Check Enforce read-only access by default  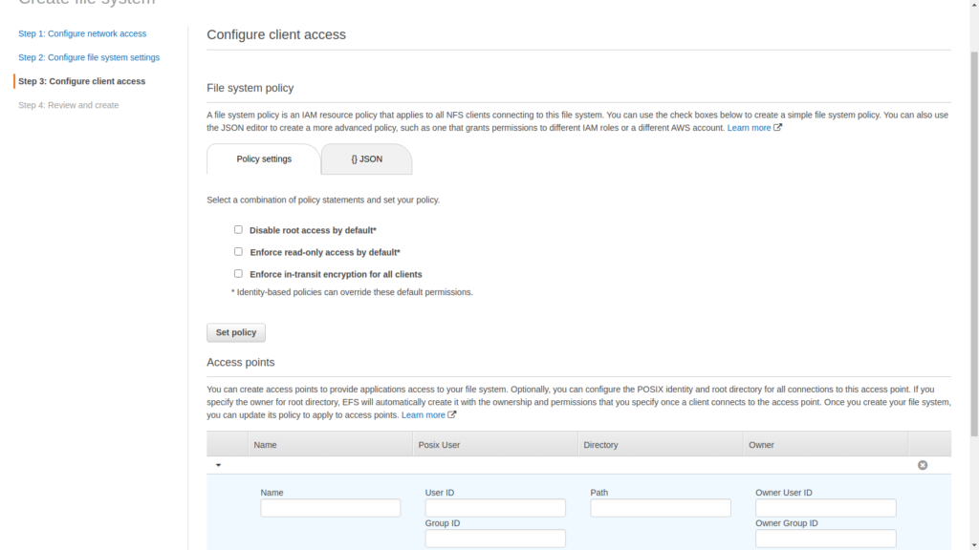click(238, 252)
